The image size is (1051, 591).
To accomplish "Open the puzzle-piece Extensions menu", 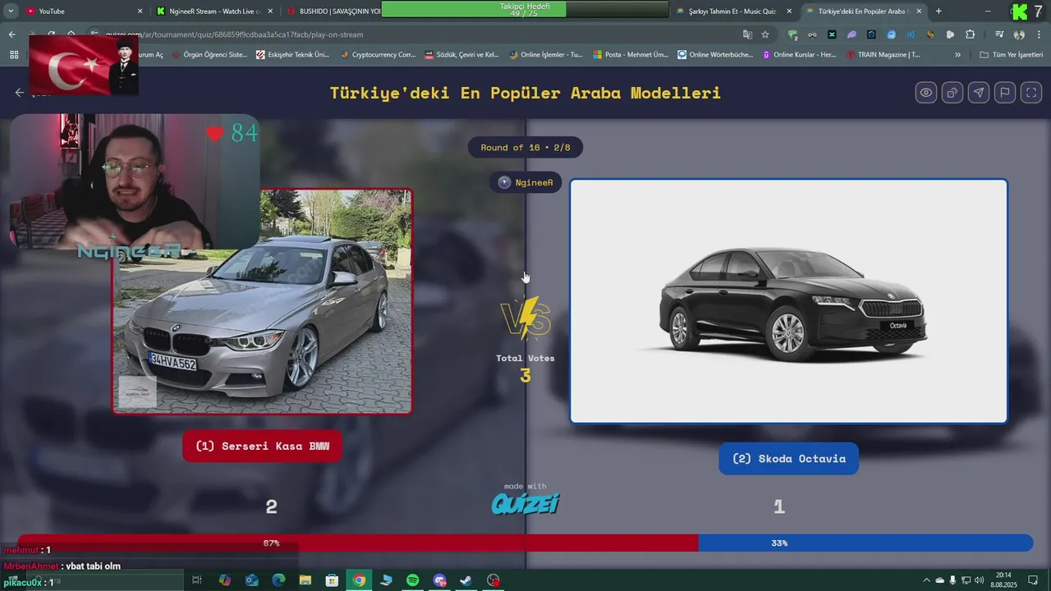I will coord(971,34).
